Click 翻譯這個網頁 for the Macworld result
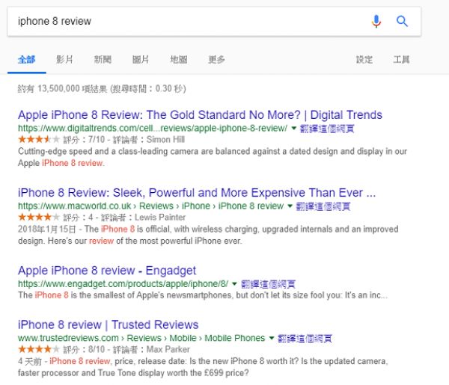The height and width of the screenshot is (385, 449). 323,206
